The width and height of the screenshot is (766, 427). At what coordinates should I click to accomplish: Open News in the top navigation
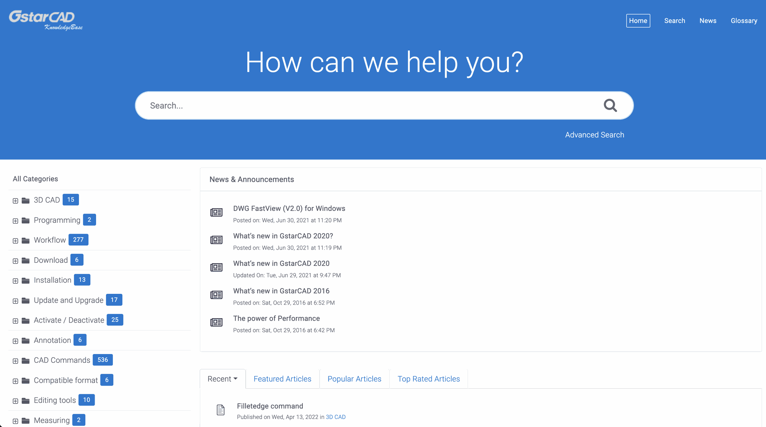pyautogui.click(x=708, y=21)
